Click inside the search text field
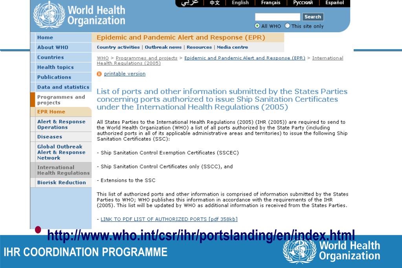Viewport: 402px width, 268px height. (277, 17)
